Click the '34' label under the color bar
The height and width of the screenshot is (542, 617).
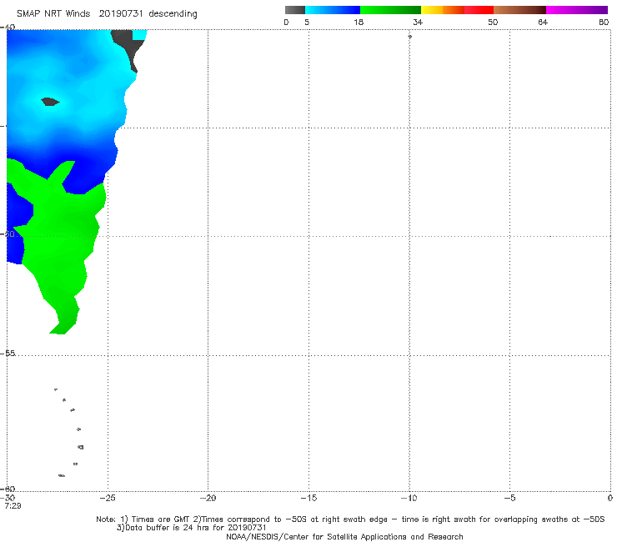[x=418, y=22]
